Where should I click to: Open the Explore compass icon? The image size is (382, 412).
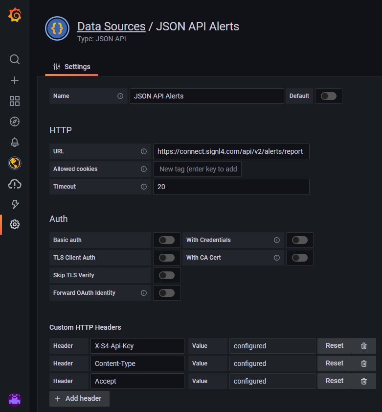pos(15,121)
